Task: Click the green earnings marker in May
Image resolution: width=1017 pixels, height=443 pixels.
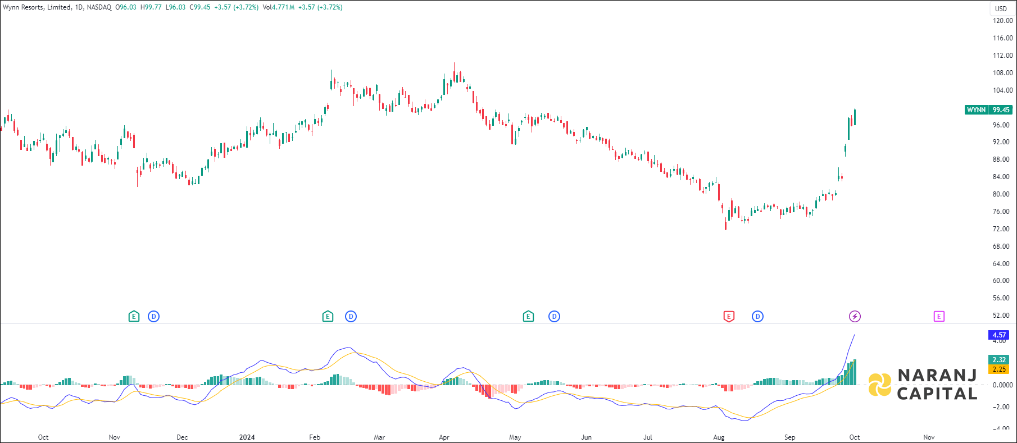Action: click(528, 317)
